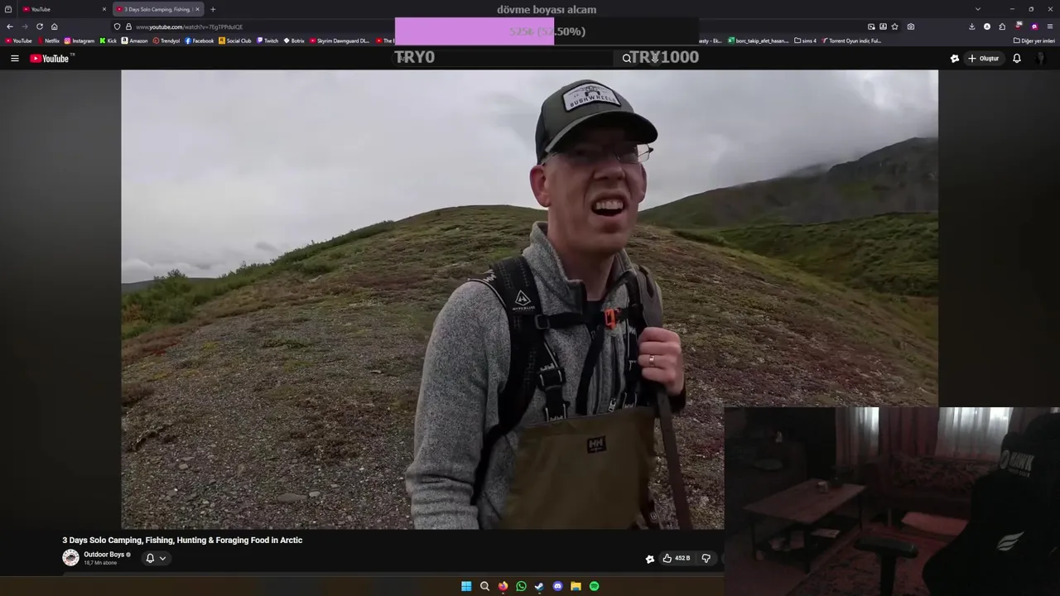The width and height of the screenshot is (1060, 596).
Task: Open the Outdoor Boys channel avatar
Action: pos(70,558)
